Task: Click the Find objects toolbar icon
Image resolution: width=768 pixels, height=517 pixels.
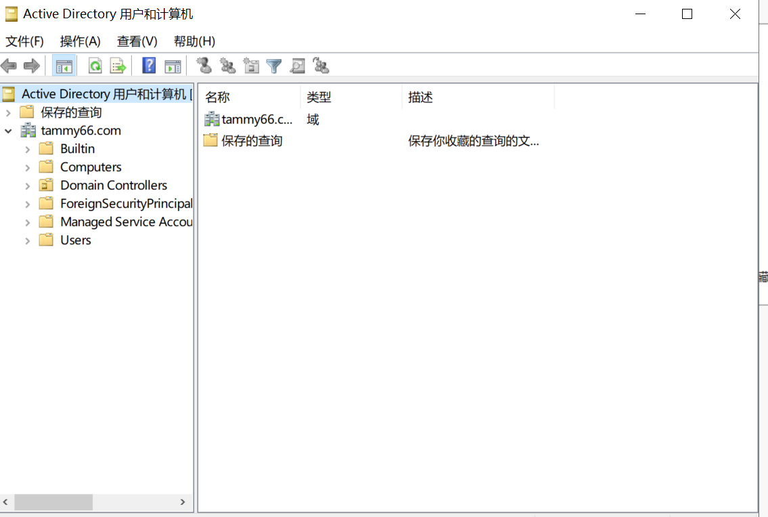Action: click(x=297, y=66)
